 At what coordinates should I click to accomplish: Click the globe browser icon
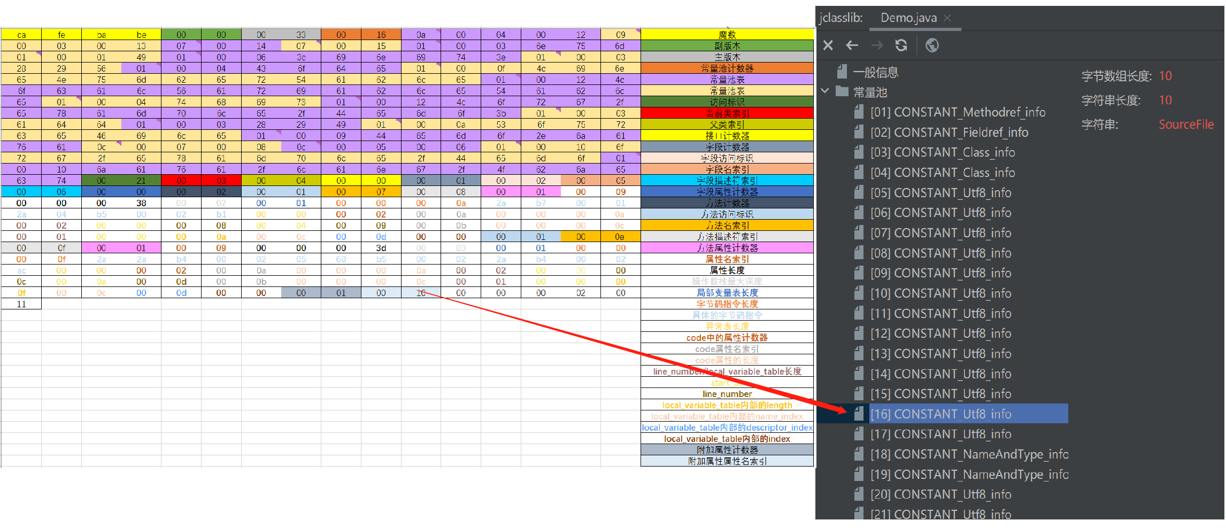point(932,45)
